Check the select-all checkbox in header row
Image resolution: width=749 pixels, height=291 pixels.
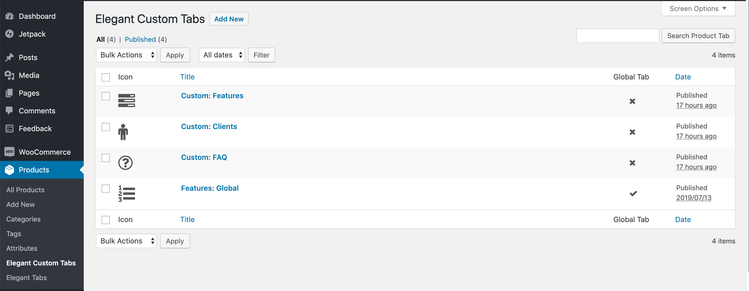pyautogui.click(x=105, y=77)
